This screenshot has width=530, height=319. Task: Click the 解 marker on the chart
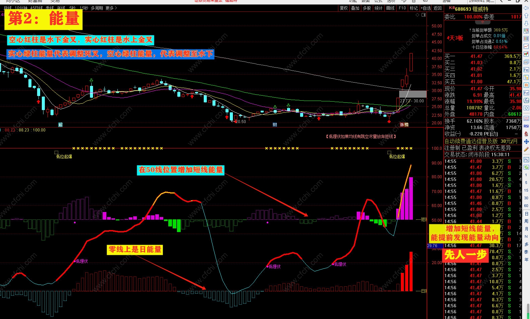coord(60,125)
